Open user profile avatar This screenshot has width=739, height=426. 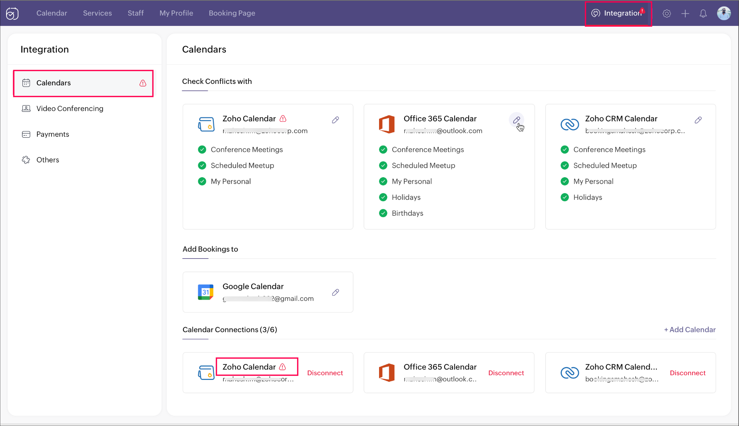click(x=724, y=13)
